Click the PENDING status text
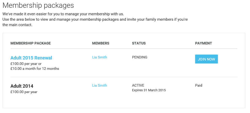 tap(139, 57)
